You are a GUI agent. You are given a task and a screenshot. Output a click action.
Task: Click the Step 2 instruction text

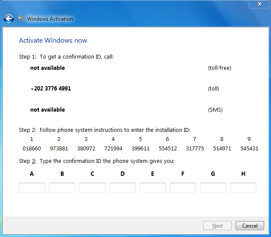(104, 130)
